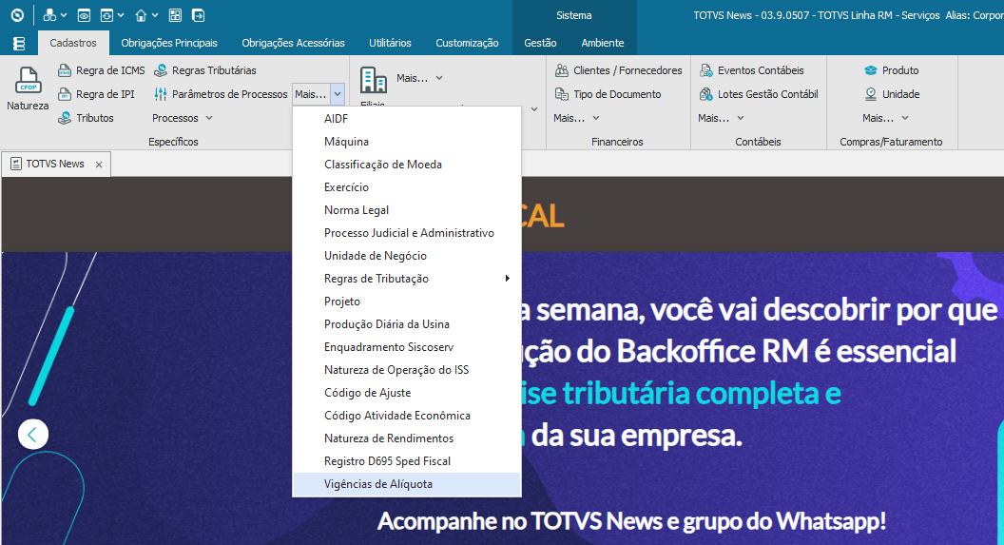Select the TOTVS News document tab

(55, 164)
